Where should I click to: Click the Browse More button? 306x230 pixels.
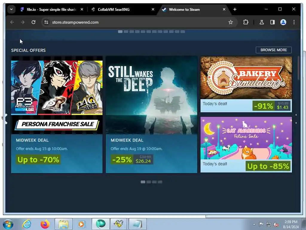point(274,50)
